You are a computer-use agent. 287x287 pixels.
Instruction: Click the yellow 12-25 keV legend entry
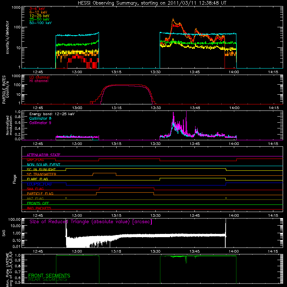point(39,16)
